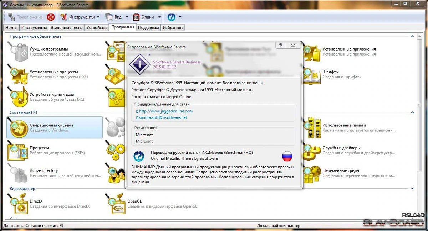Click the Опции toolbar icon
The width and height of the screenshot is (428, 231).
(136, 17)
